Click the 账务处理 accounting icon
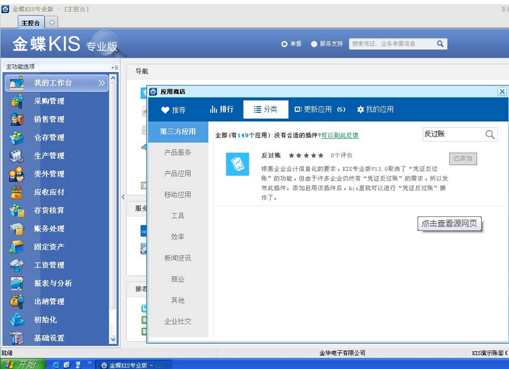 [x=17, y=228]
